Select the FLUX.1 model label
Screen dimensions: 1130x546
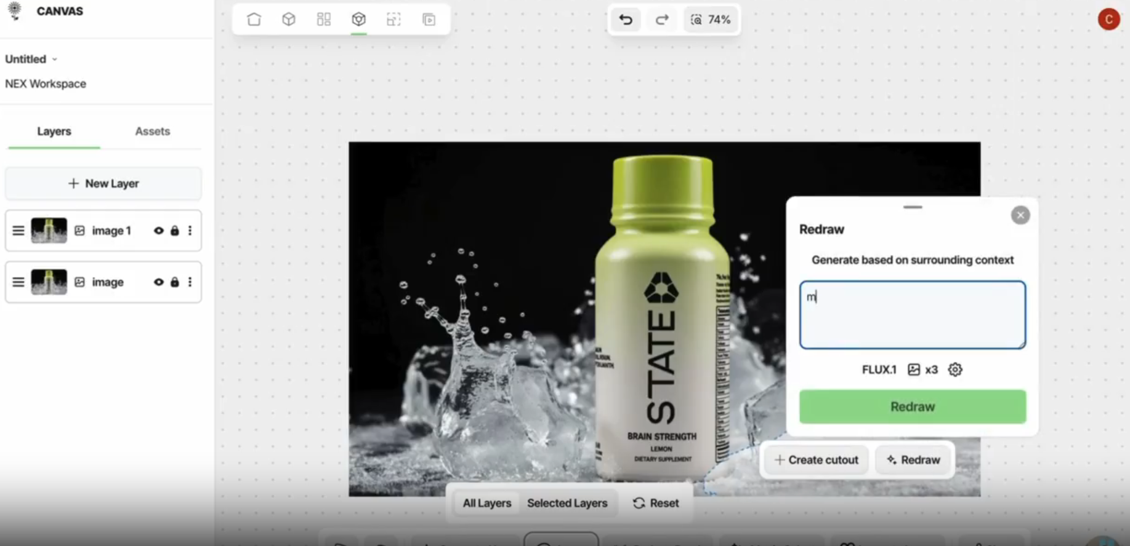pyautogui.click(x=879, y=370)
